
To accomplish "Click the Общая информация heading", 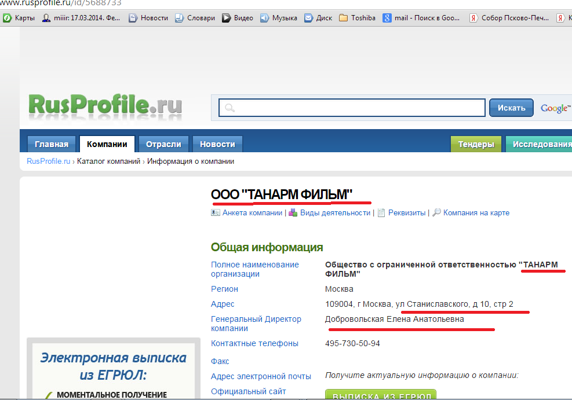I will coord(267,247).
